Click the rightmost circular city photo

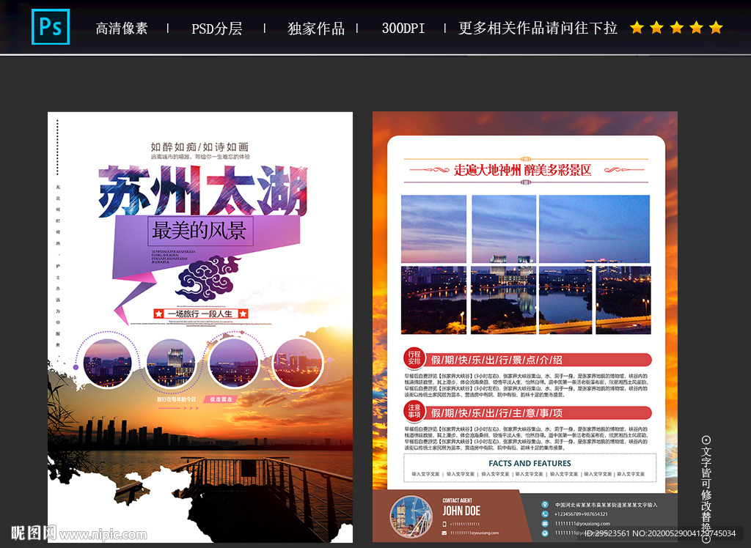pos(298,363)
